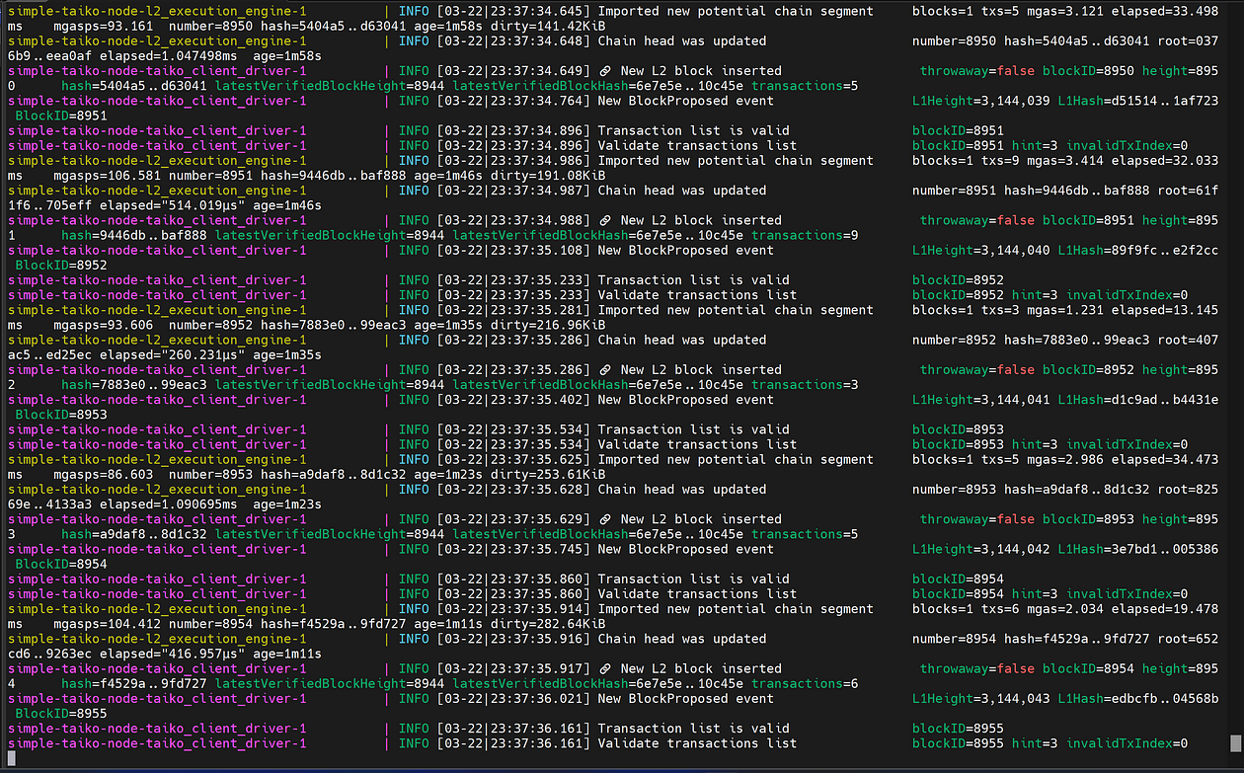Click timestamp [03-22|23:37:35.916]
The width and height of the screenshot is (1244, 773).
pos(513,639)
